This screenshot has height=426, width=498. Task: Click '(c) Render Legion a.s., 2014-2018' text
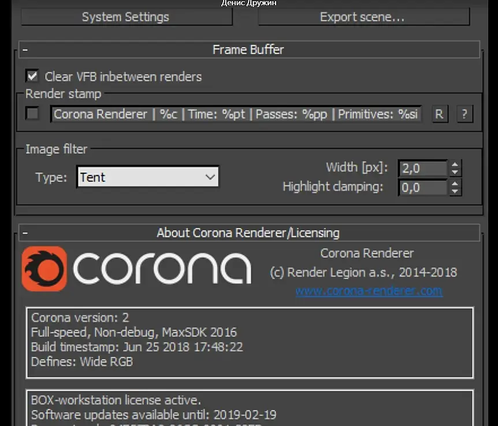tap(363, 273)
